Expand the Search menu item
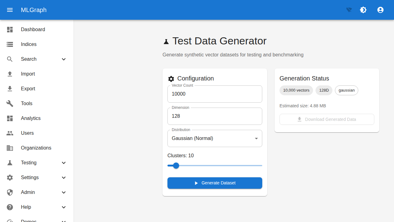This screenshot has height=222, width=394. pyautogui.click(x=64, y=59)
